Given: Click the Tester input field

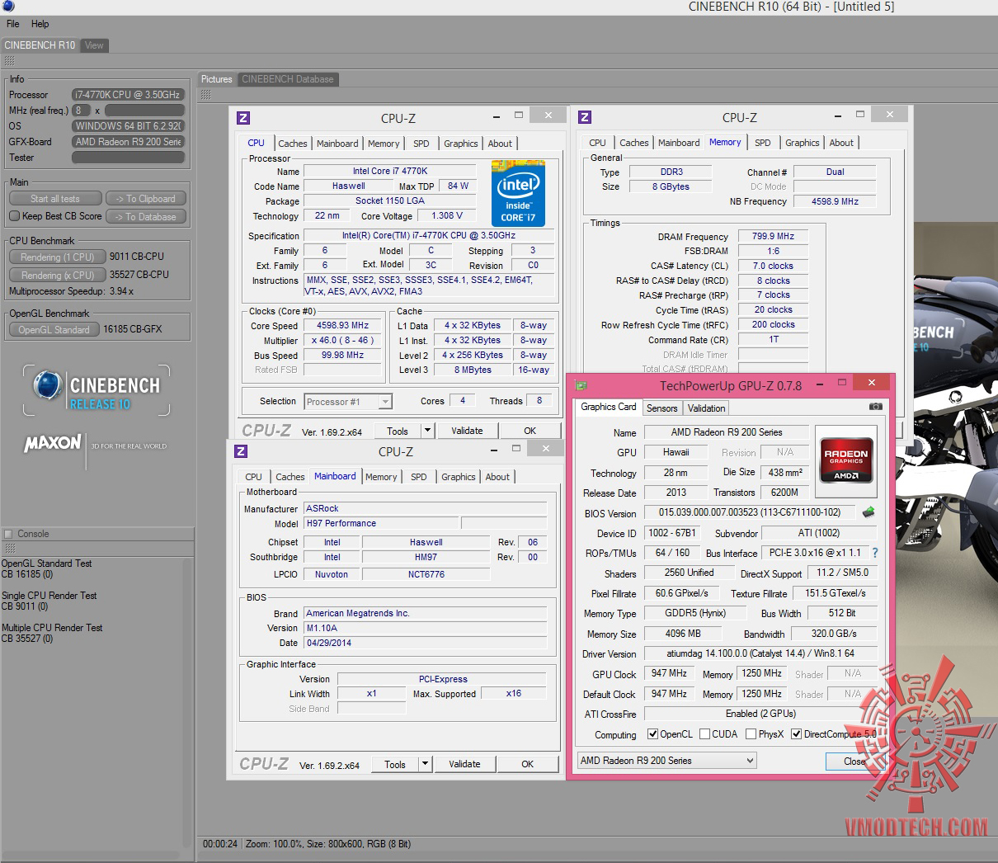Looking at the screenshot, I should [128, 158].
